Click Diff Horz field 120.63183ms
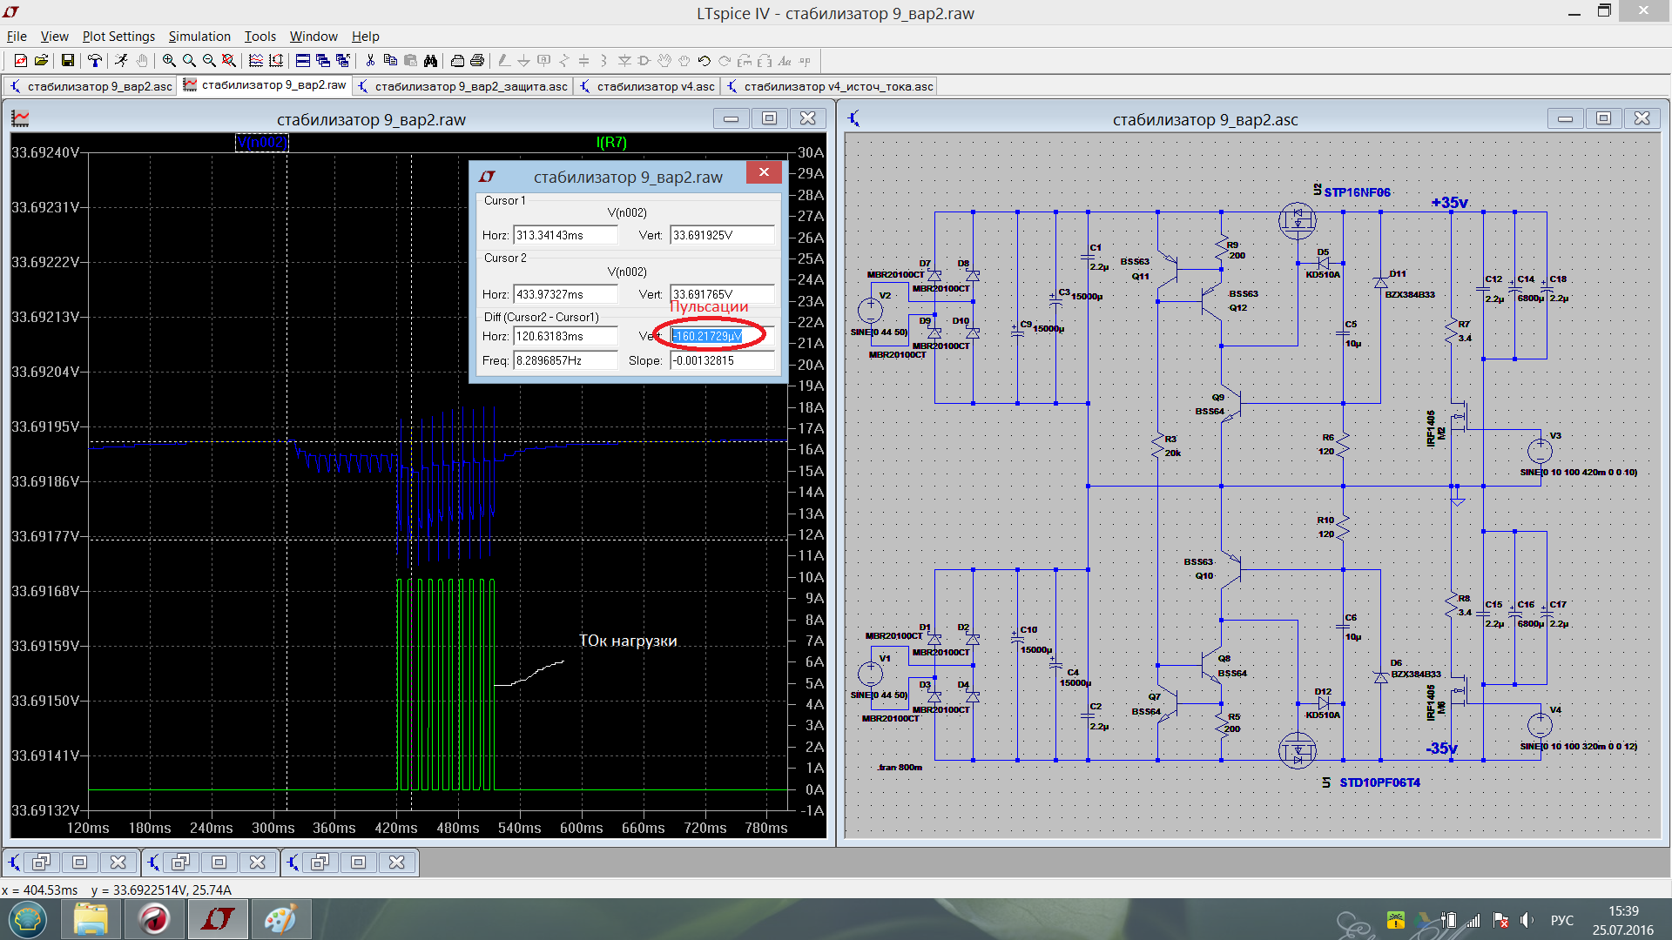The image size is (1672, 940). (x=565, y=336)
